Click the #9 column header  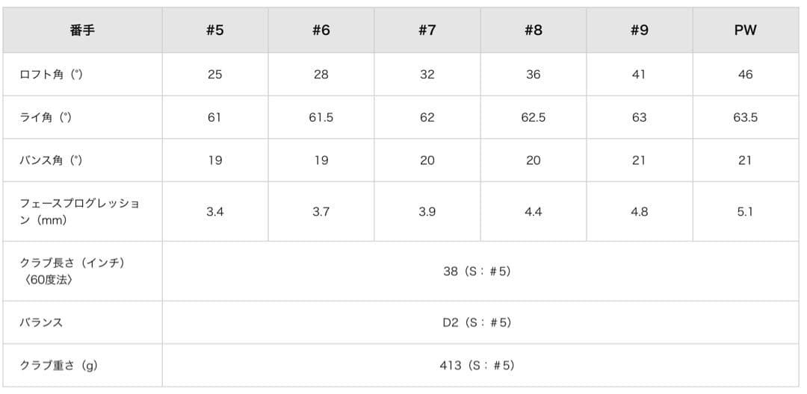pyautogui.click(x=639, y=31)
